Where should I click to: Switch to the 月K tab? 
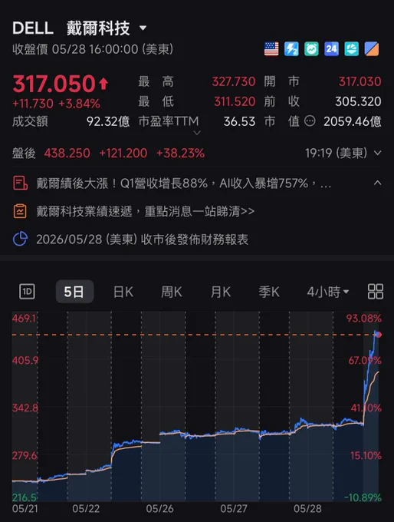221,292
